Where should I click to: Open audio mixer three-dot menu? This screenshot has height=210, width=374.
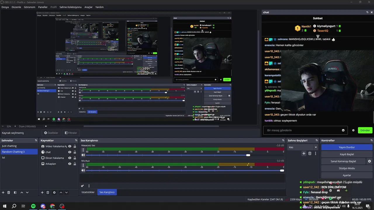coord(89,186)
